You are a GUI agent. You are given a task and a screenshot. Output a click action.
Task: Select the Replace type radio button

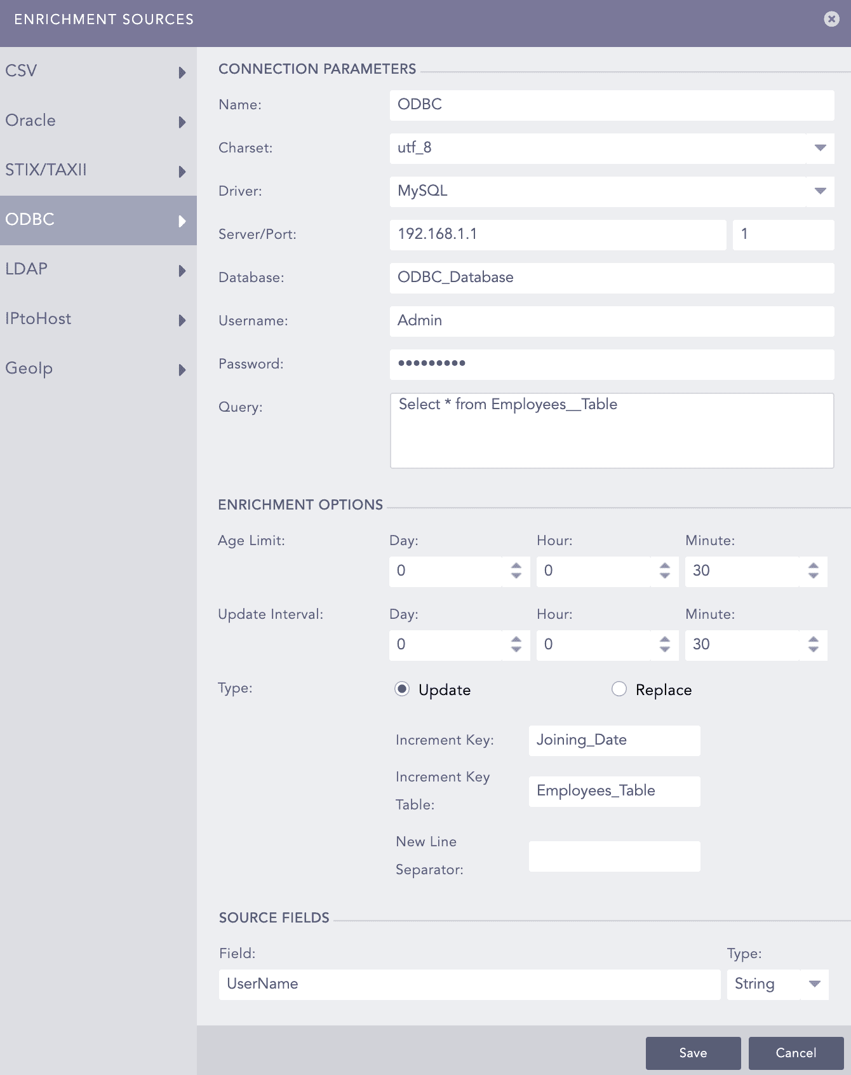[619, 689]
